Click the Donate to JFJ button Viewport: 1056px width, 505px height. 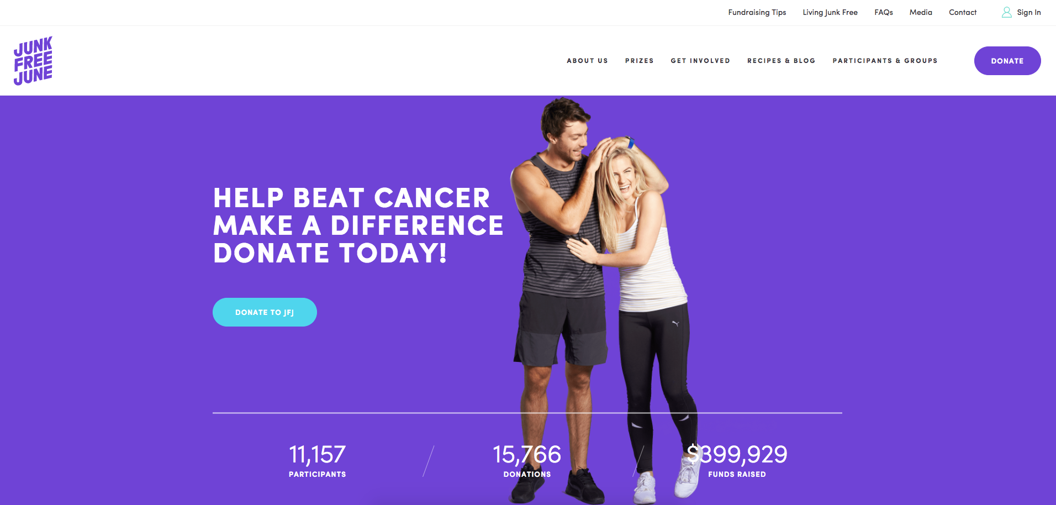(x=265, y=312)
